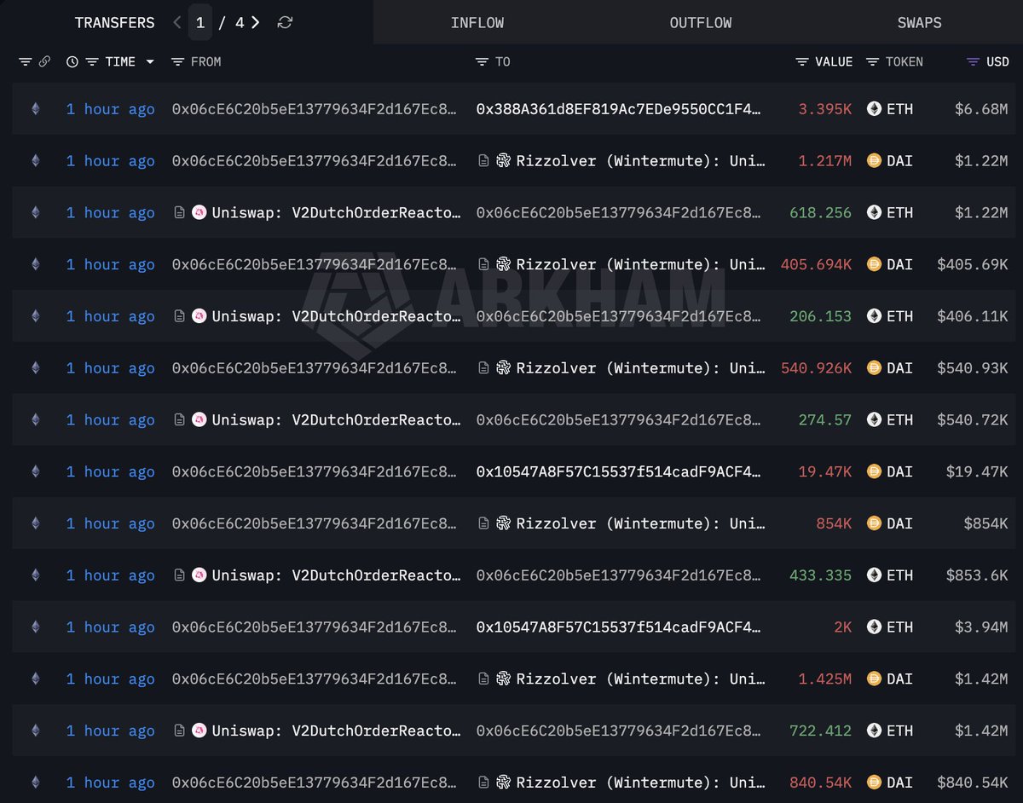The image size is (1023, 803).
Task: Open the chain filter icon in header
Action: (26, 61)
